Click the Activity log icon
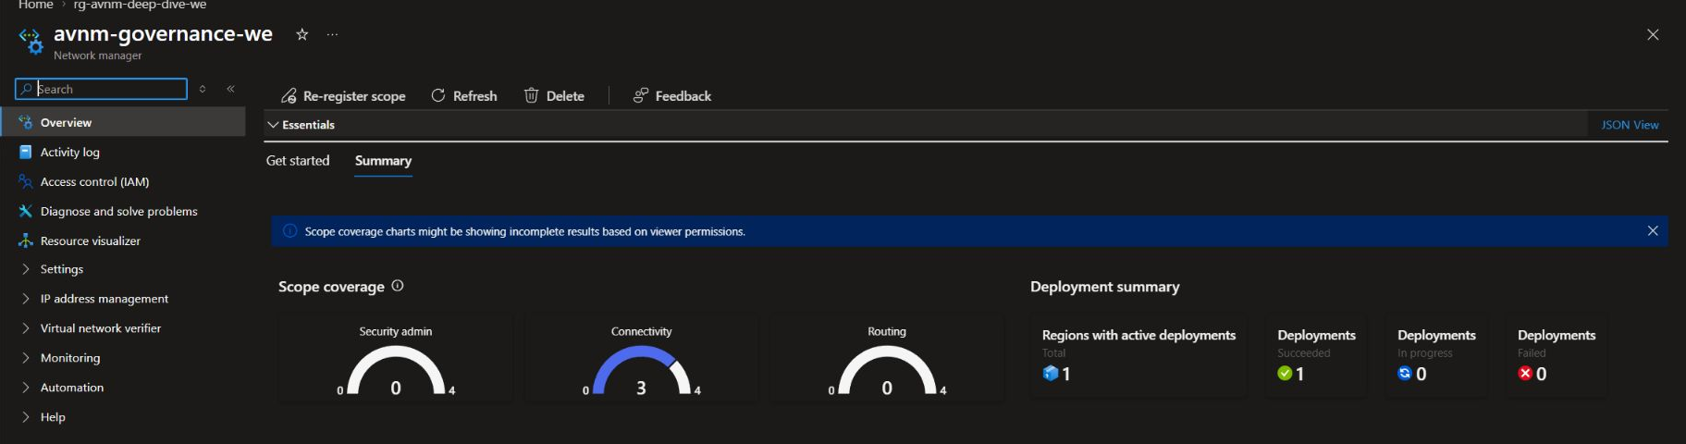 26,152
